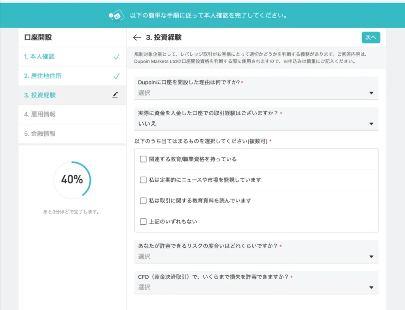Go to step 1. 本人確認
The height and width of the screenshot is (310, 405).
(x=40, y=56)
